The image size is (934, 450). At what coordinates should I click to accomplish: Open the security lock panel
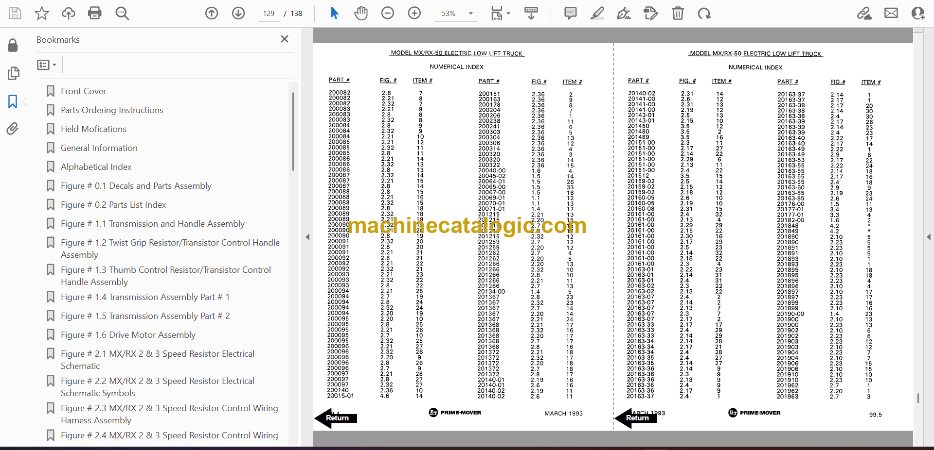pos(13,46)
